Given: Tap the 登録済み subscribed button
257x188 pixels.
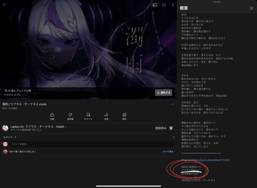Looking at the screenshot, I should [161, 128].
